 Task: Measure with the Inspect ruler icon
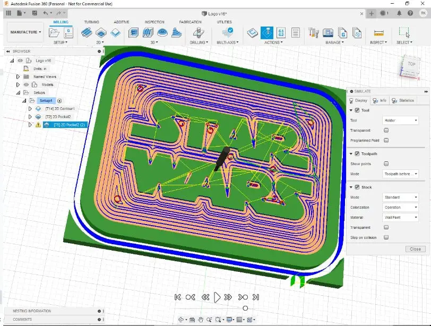click(378, 33)
